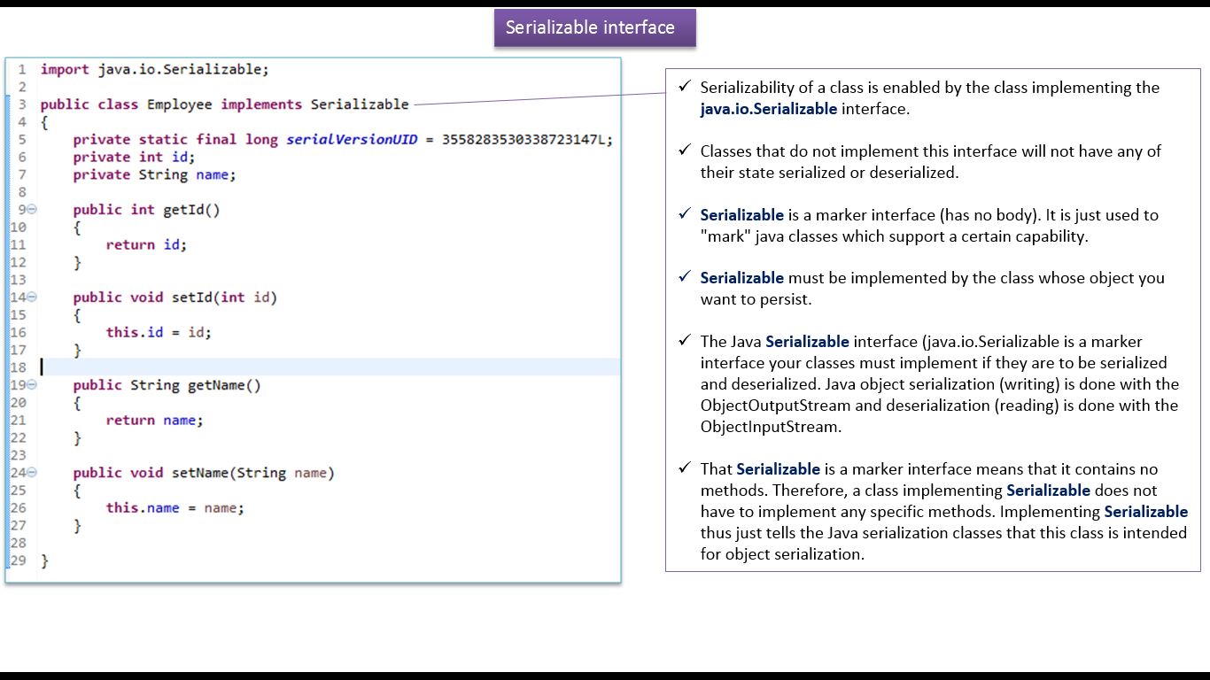Collapse the setId(int id) fold marker
Screen dimensions: 1210x680
click(x=33, y=297)
